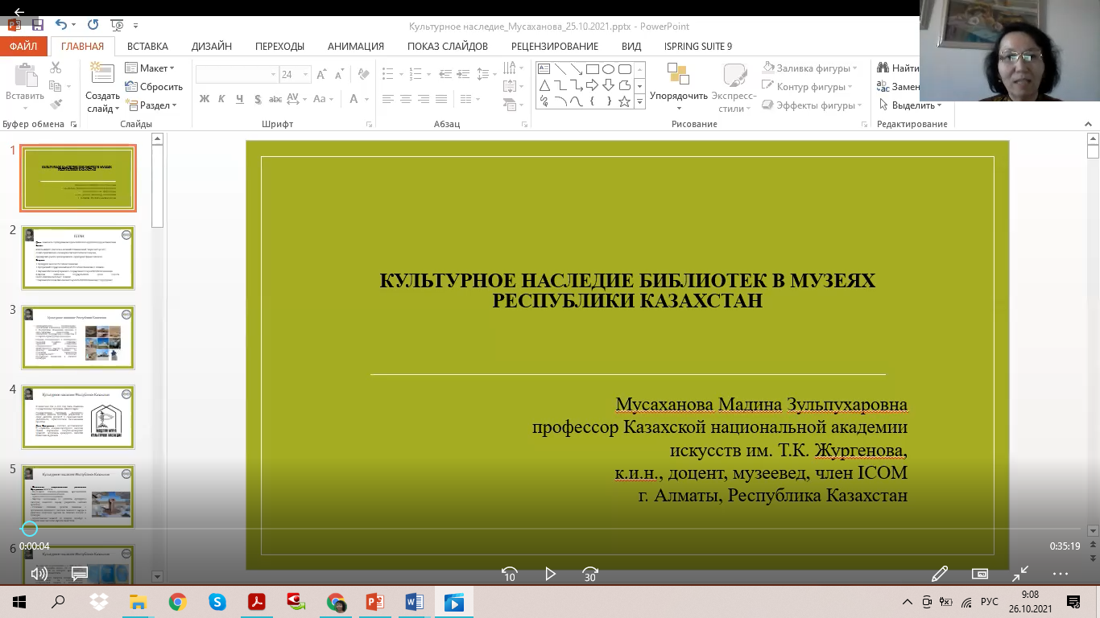Toggle Underline (Ч) formatting
1100x618 pixels.
(x=240, y=99)
